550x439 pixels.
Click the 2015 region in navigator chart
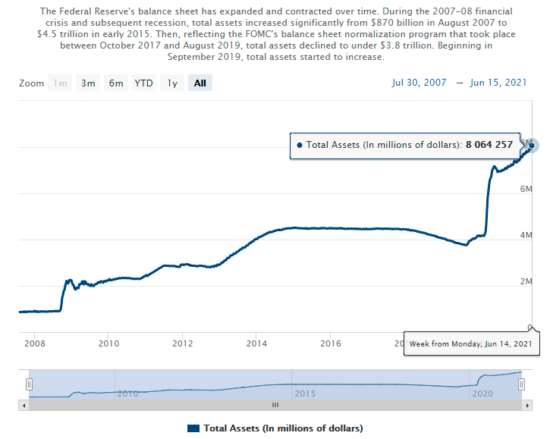305,394
